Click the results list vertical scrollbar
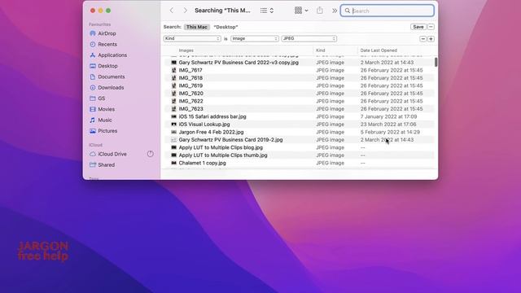Viewport: 521px width, 293px height. (436, 62)
